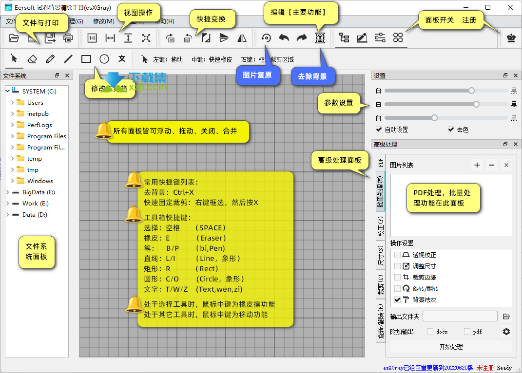The height and width of the screenshot is (373, 522).
Task: Expand the Windows folder
Action: click(x=12, y=181)
